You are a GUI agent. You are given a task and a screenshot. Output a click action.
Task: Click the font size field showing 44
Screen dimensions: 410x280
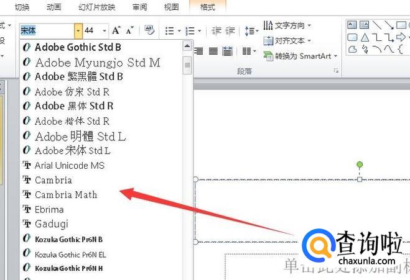click(92, 30)
